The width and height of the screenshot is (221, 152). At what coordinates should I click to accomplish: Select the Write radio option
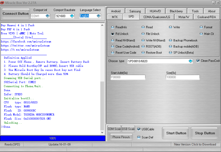click(x=174, y=27)
